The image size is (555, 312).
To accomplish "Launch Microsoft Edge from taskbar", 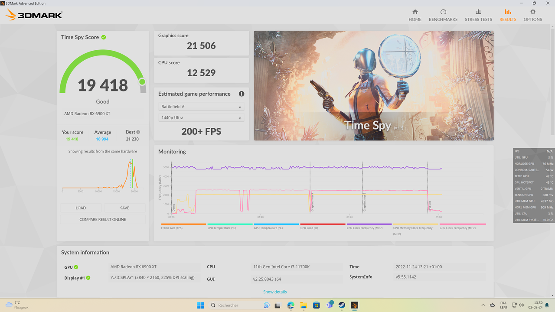I will tap(291, 305).
